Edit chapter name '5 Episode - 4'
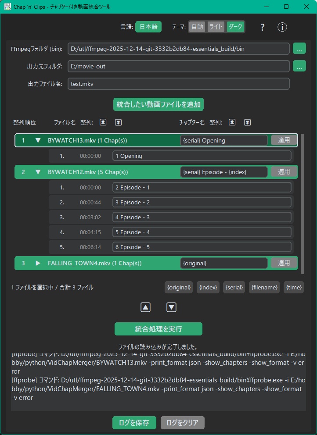The width and height of the screenshot is (317, 435). tap(202, 232)
